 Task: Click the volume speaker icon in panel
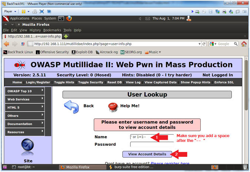point(140,19)
